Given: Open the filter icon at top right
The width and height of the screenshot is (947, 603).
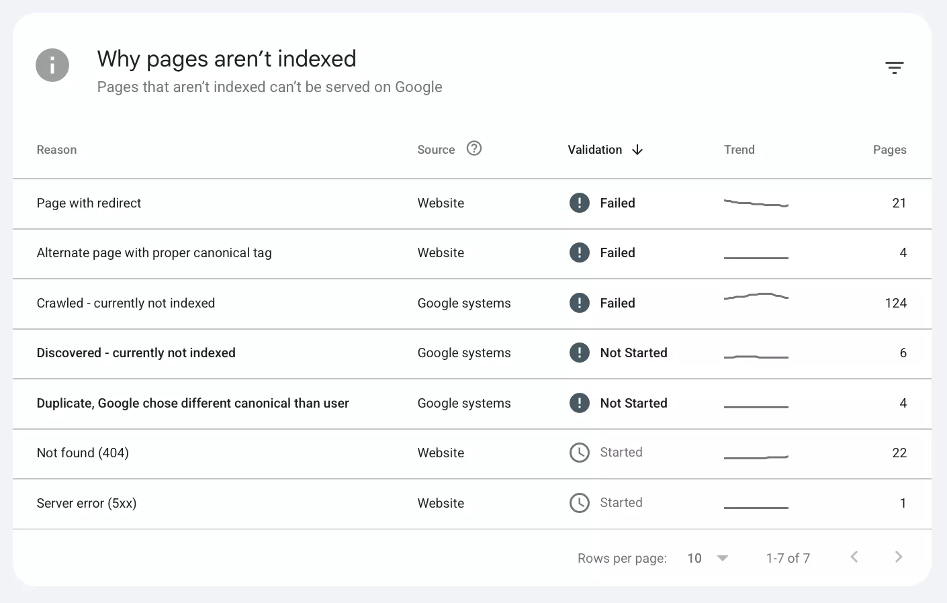Looking at the screenshot, I should coord(894,67).
